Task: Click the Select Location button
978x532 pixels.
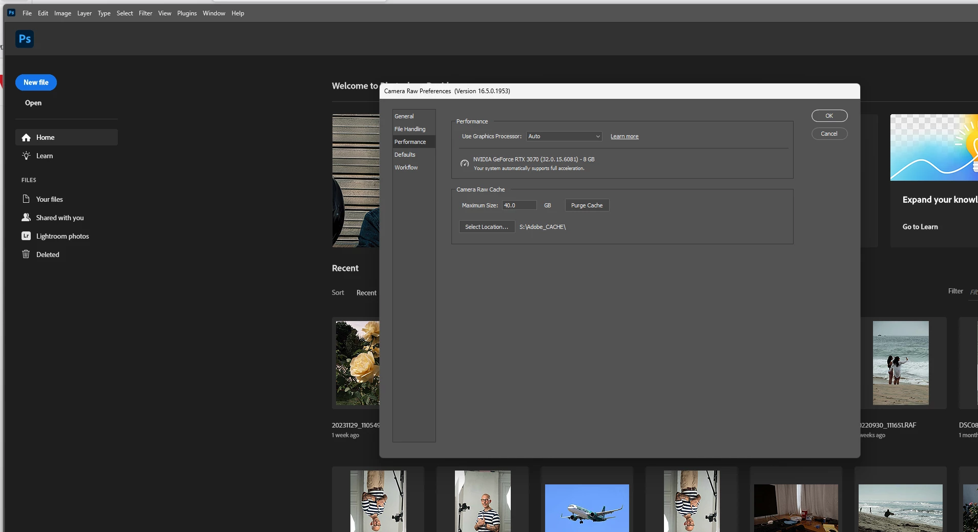Action: (487, 227)
